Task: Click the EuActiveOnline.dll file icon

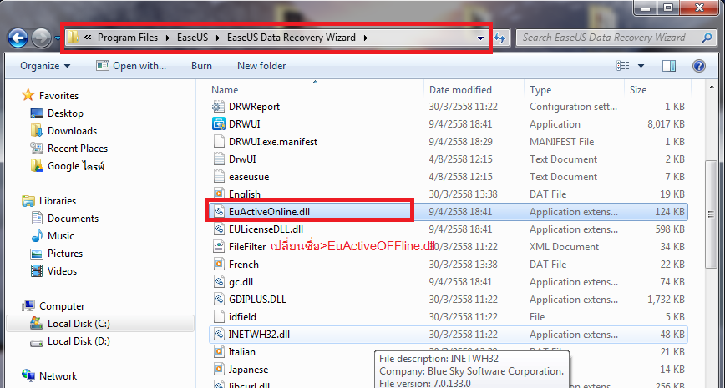Action: tap(219, 212)
